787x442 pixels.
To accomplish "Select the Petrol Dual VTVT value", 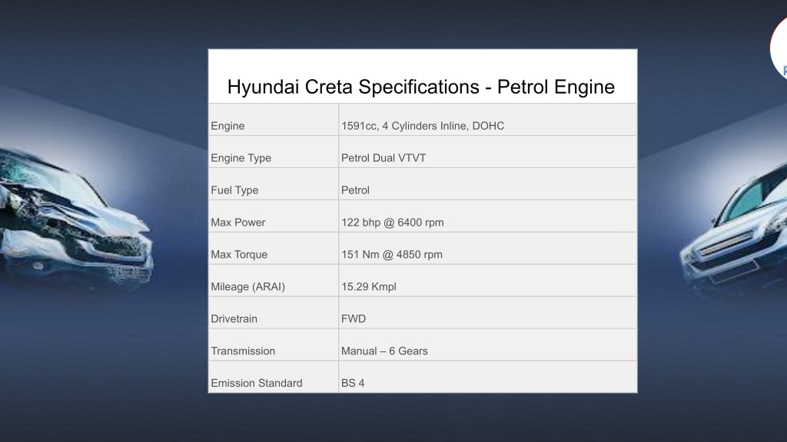I will click(x=384, y=158).
